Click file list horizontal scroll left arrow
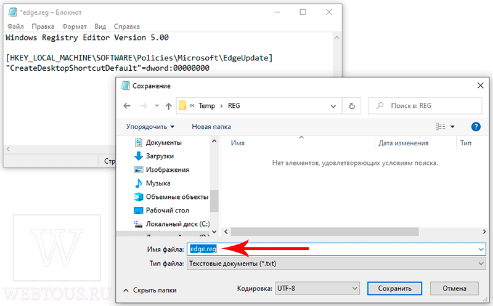Screen dimensions: 493x306 [226, 232]
